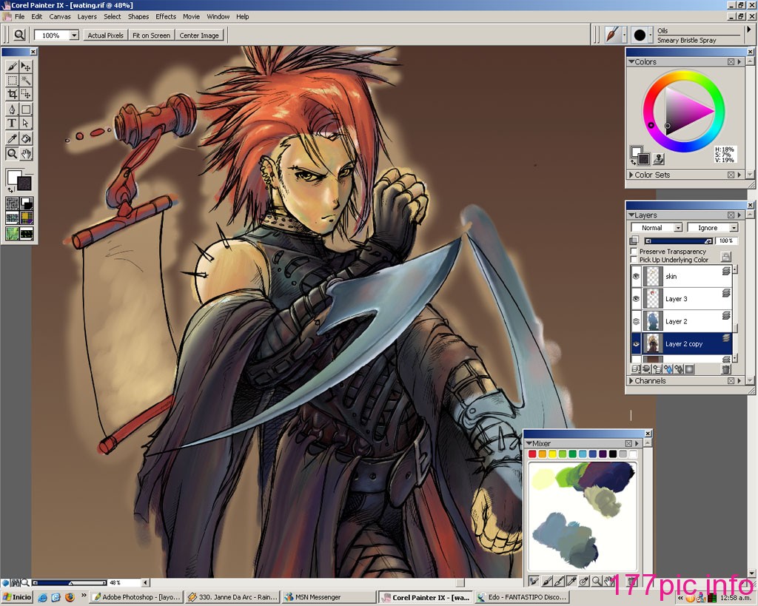Click the Actual Pixels button
Image resolution: width=758 pixels, height=606 pixels.
(x=105, y=36)
